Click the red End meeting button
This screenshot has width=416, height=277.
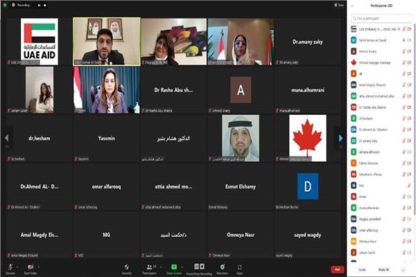(x=338, y=269)
